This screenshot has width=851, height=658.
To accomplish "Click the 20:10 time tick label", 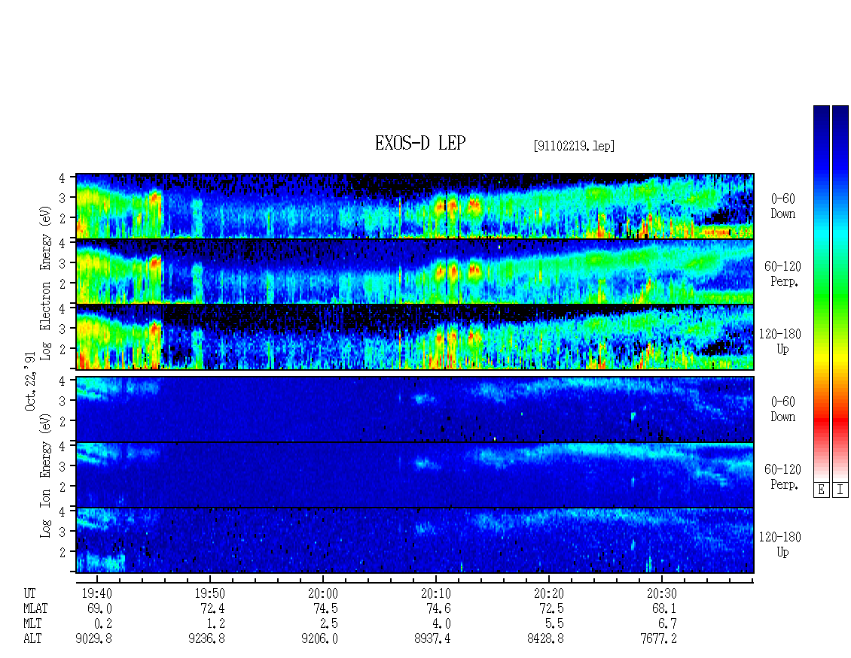I will (435, 593).
